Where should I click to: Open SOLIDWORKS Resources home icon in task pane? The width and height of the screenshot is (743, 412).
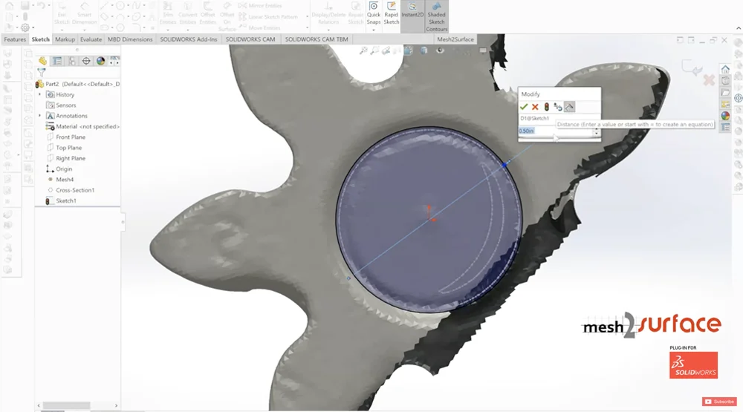coord(725,69)
